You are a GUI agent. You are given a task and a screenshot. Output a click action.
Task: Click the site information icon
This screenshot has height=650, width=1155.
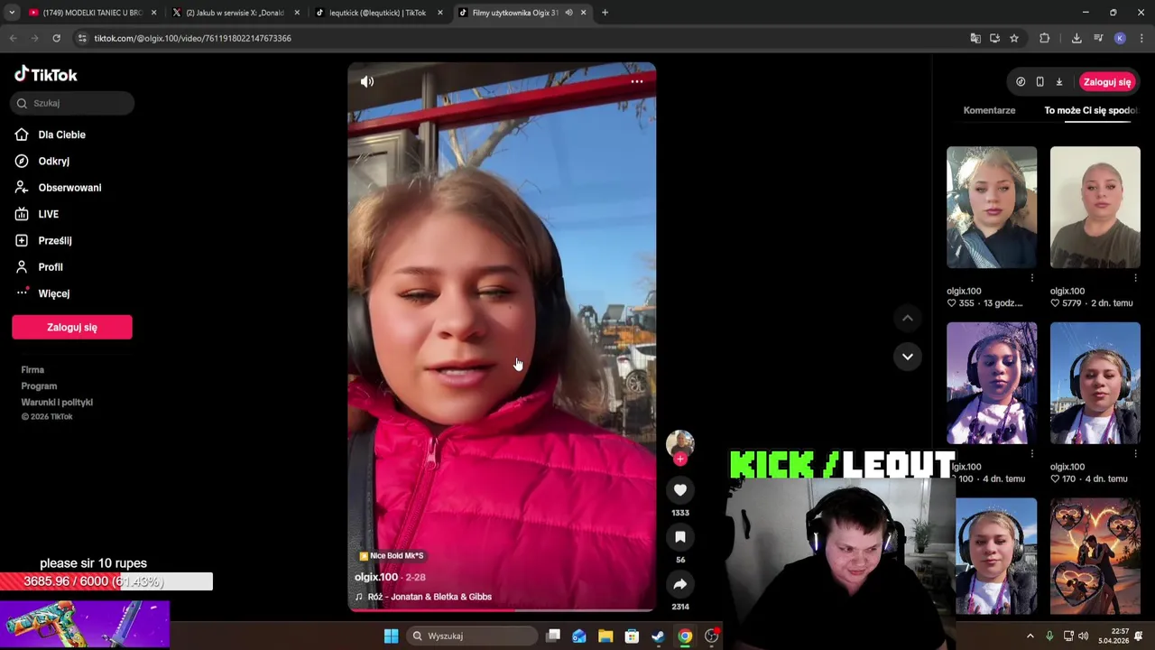point(82,38)
